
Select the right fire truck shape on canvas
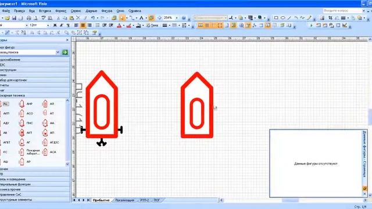(197, 105)
